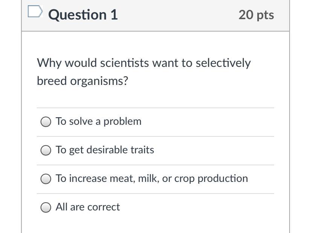Click the words 'breed organisms?' in the prompt

tap(82, 80)
